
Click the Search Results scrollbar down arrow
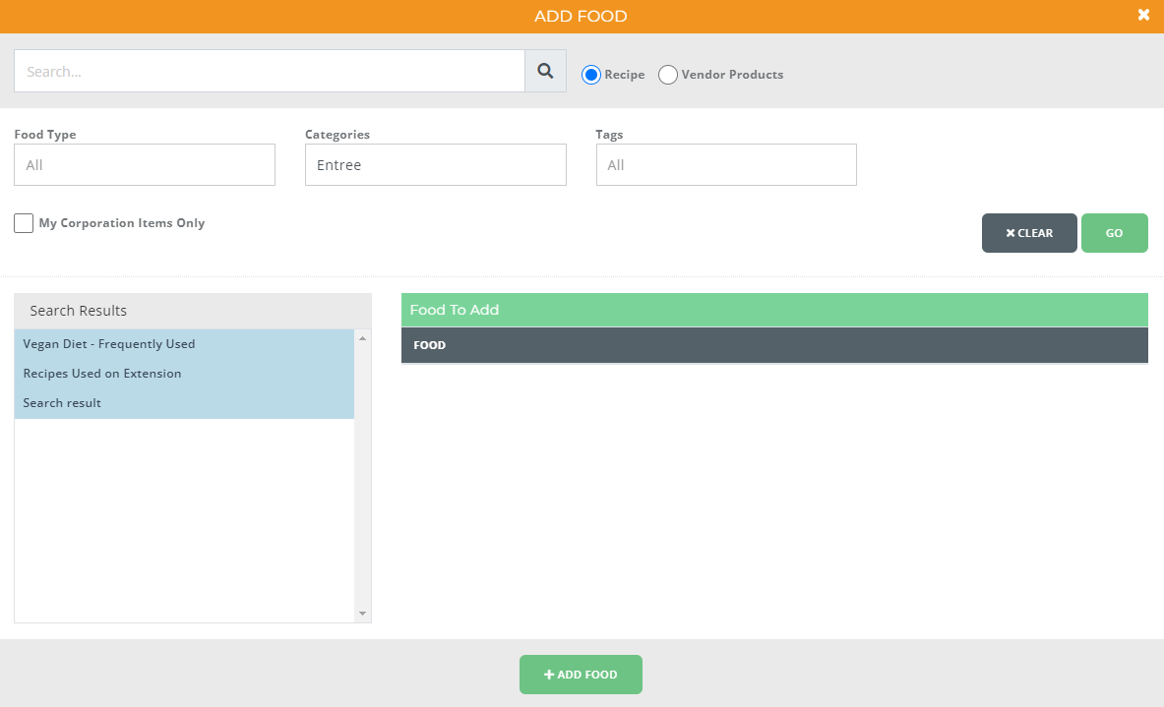point(362,615)
